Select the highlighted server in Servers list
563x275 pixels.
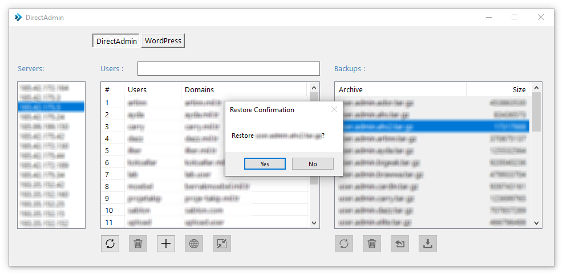click(x=51, y=107)
